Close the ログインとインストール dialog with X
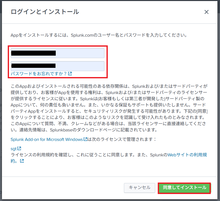This screenshot has height=201, width=220. (206, 12)
